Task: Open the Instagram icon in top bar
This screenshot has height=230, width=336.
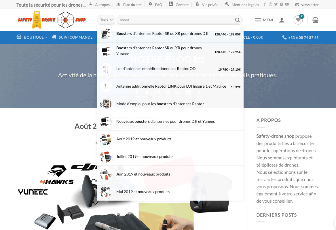Action: (270, 4)
